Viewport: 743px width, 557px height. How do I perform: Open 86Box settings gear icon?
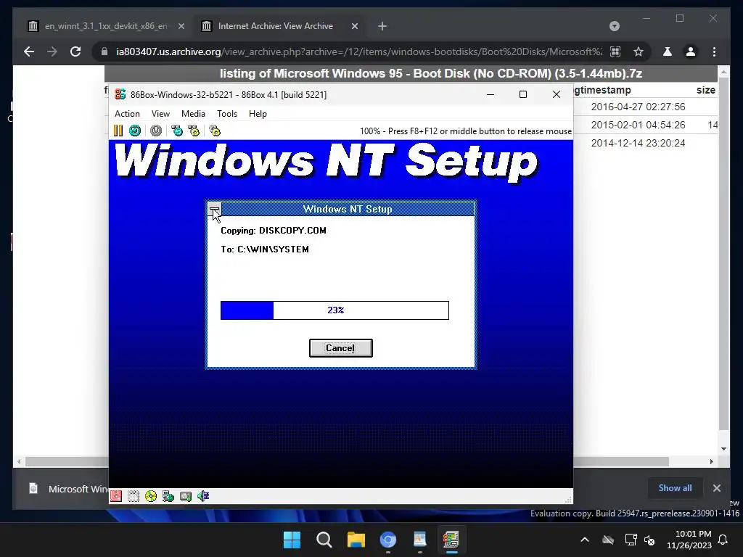point(215,131)
